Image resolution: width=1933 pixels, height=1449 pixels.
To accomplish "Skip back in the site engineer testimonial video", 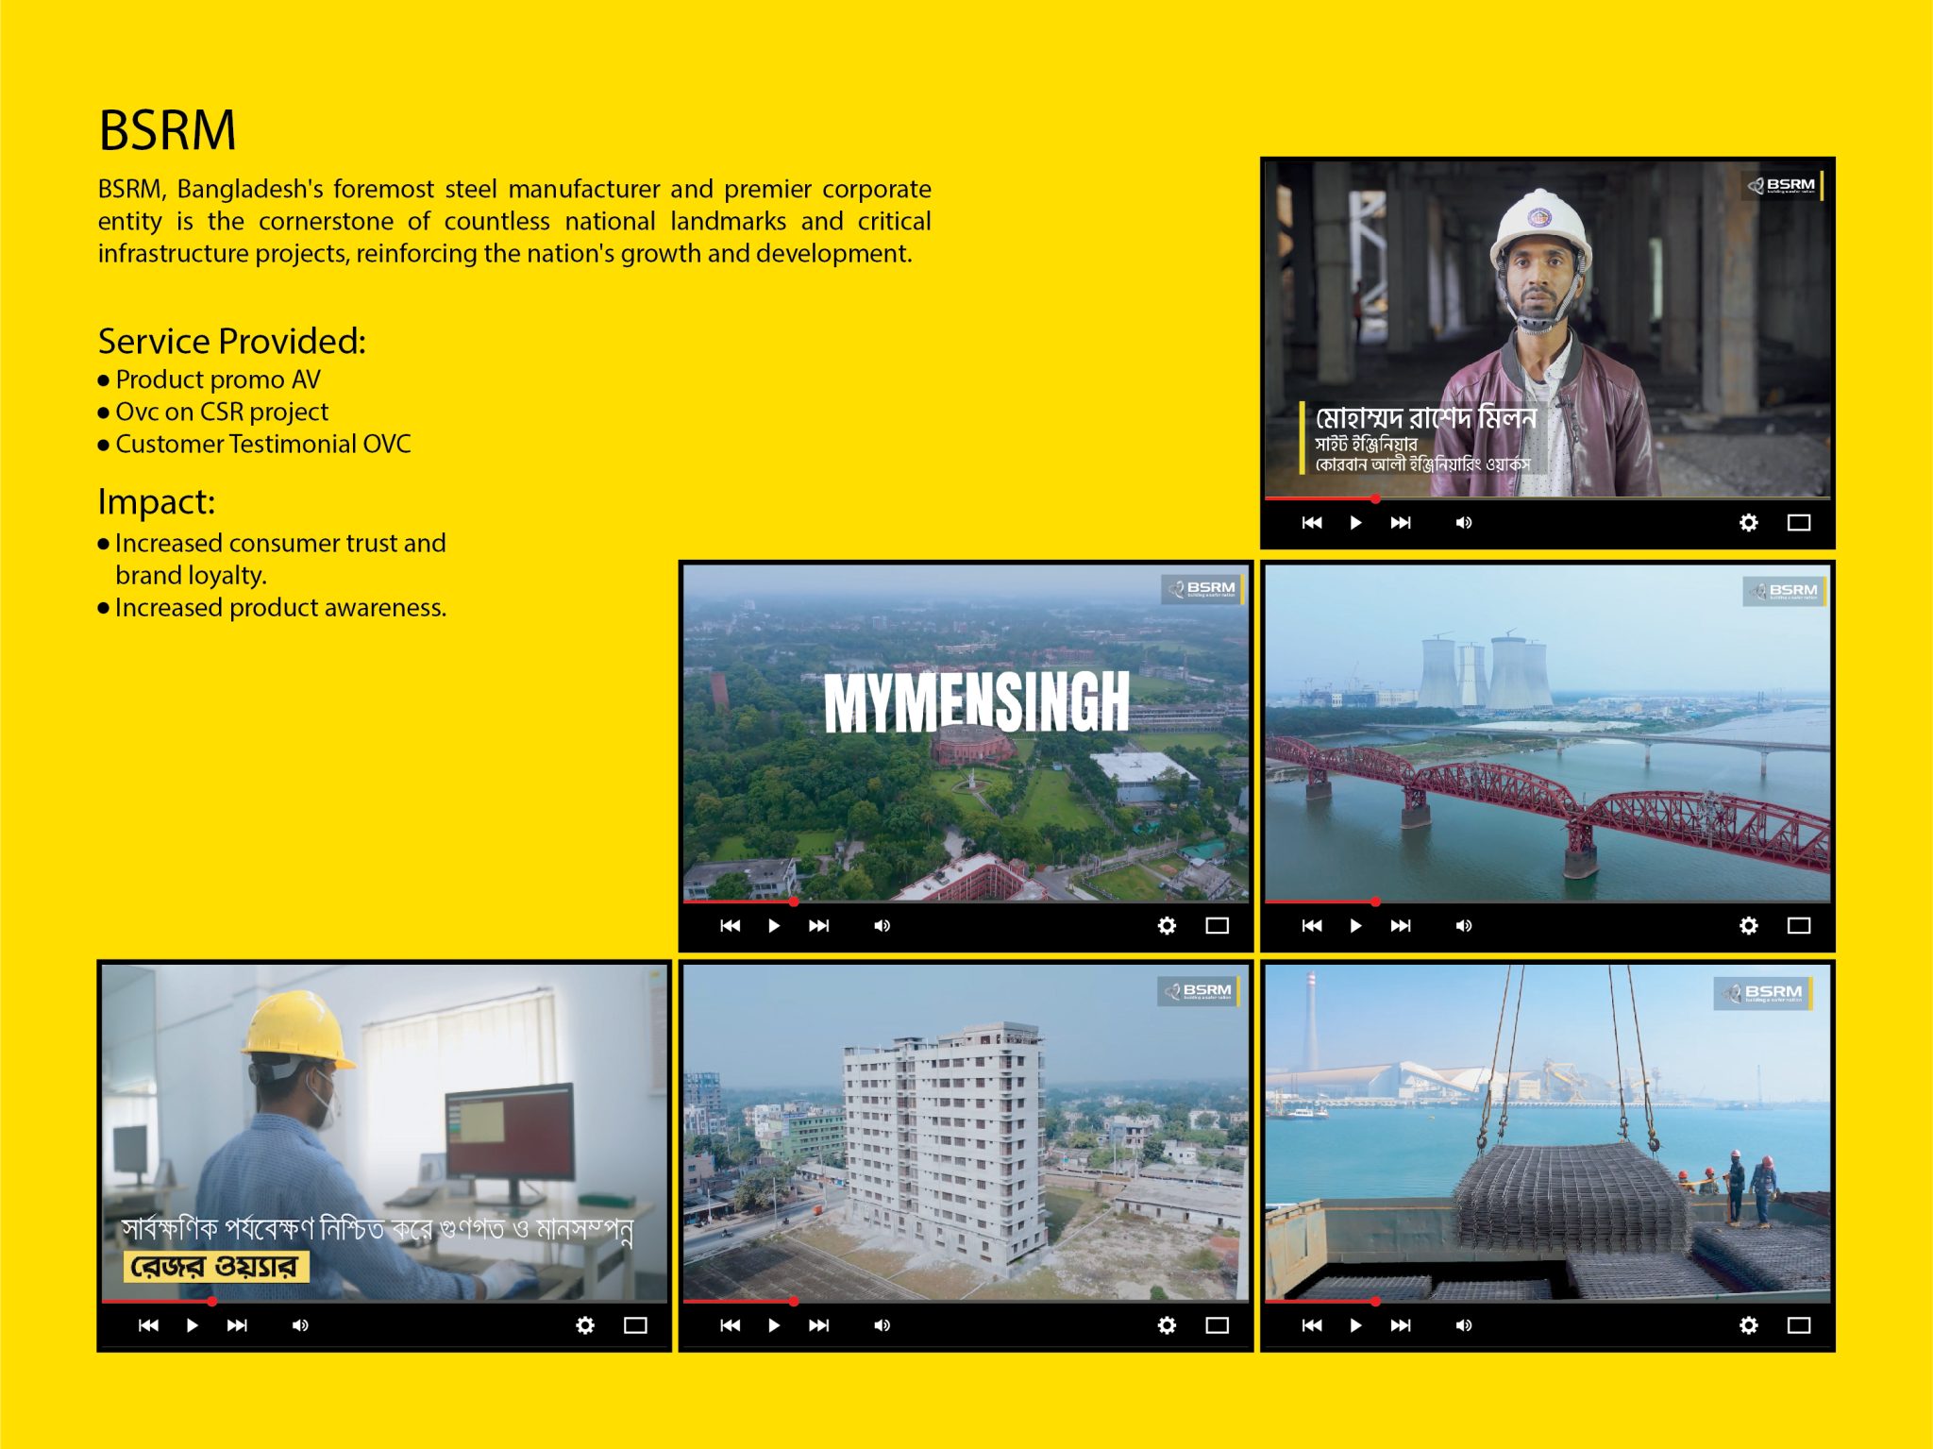I will coord(1312,523).
